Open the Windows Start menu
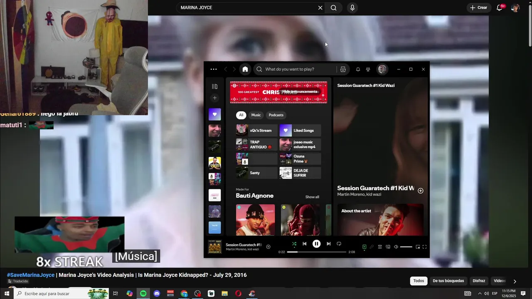 7,294
